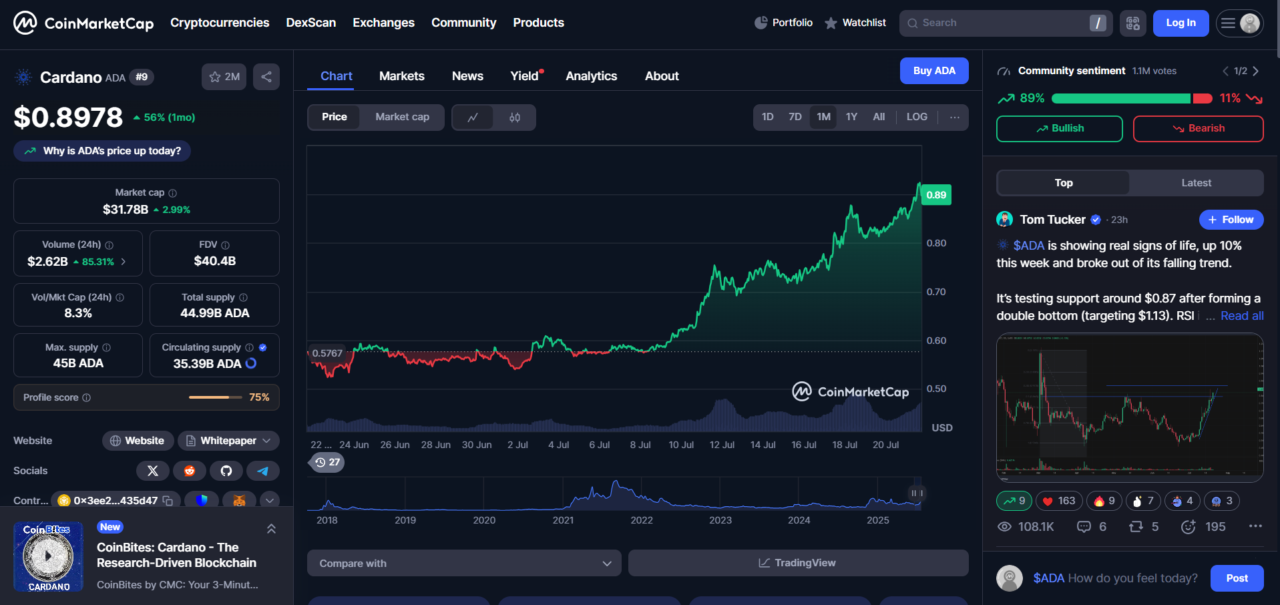Image resolution: width=1280 pixels, height=605 pixels.
Task: Click the Log In button
Action: pos(1181,23)
